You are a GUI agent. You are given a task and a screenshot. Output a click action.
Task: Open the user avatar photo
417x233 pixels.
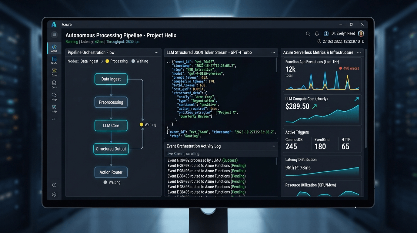tap(361, 34)
